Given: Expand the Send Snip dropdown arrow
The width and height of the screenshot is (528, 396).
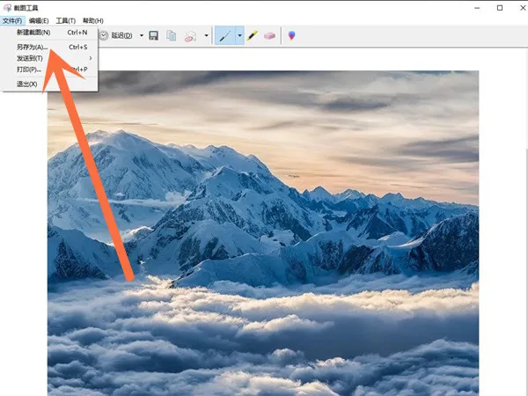Looking at the screenshot, I should click(206, 36).
